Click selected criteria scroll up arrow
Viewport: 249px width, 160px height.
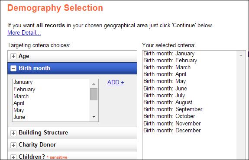point(241,55)
